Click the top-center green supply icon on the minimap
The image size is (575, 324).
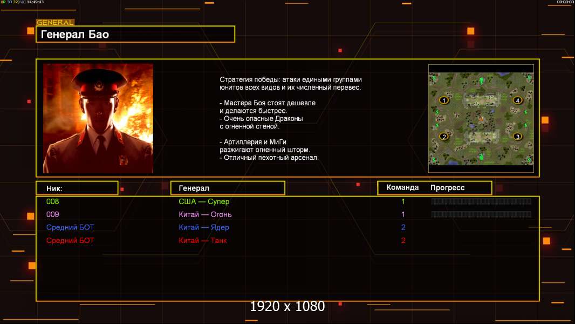coord(481,80)
